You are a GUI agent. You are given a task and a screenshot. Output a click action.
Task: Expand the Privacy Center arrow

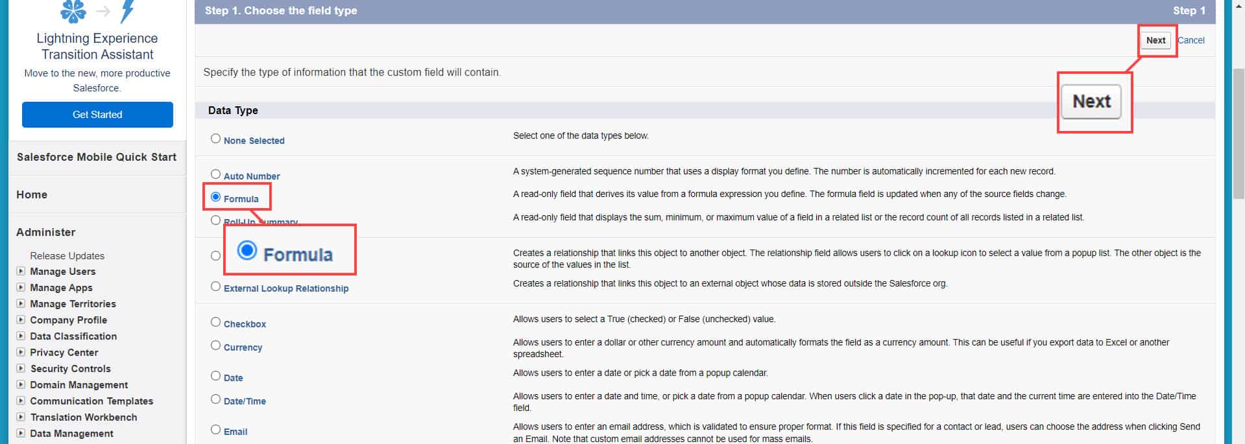click(x=21, y=352)
